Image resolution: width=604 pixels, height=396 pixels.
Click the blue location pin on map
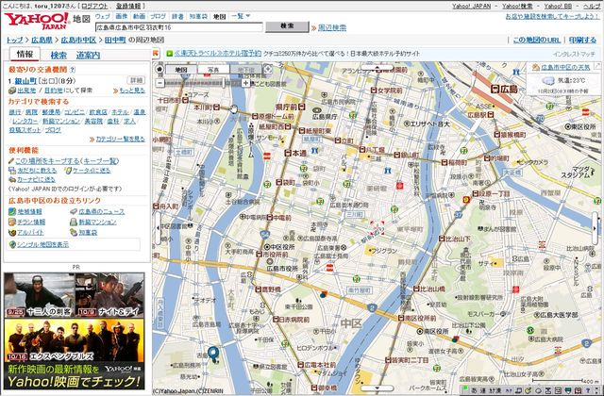[x=213, y=355]
